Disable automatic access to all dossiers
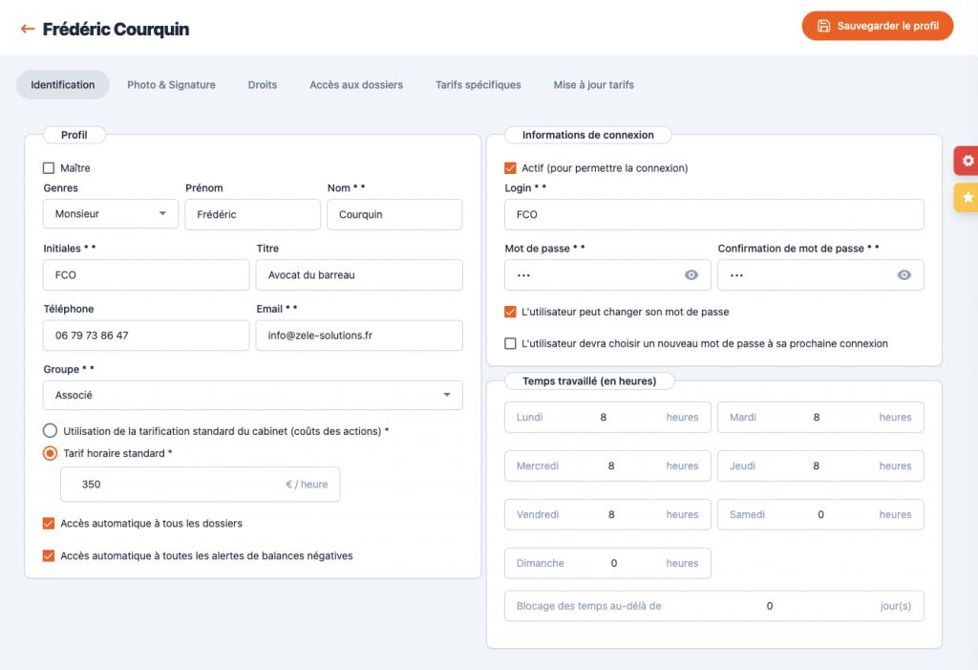Image resolution: width=978 pixels, height=670 pixels. 49,524
